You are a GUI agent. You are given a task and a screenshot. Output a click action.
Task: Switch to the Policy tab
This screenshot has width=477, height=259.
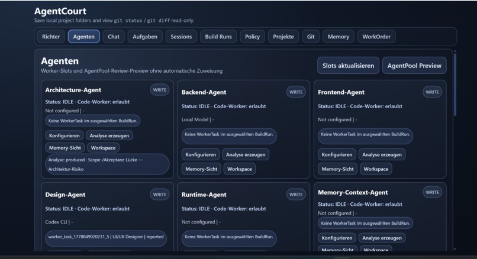click(252, 37)
